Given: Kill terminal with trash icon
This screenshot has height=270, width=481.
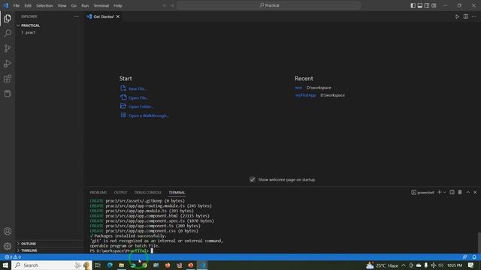Looking at the screenshot, I should 460,192.
